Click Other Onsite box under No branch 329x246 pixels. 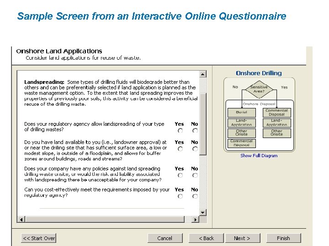pyautogui.click(x=242, y=133)
